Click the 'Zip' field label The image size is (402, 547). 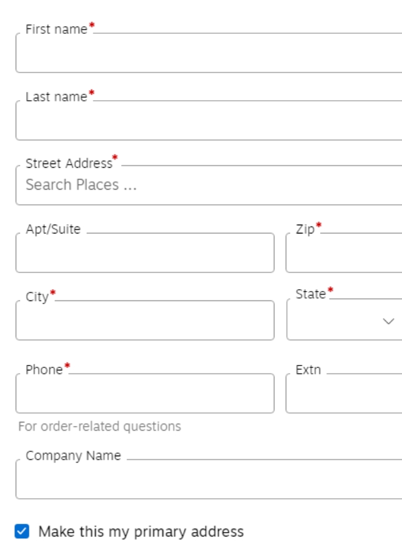coord(305,229)
